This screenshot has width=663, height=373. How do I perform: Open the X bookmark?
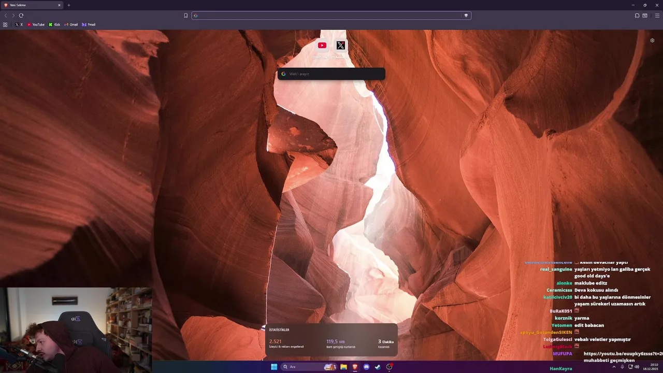(x=19, y=24)
